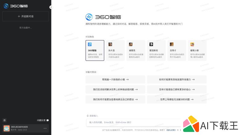
Task: Use the prompt 我们如何才能更加容易地表达自己的想法
Action: (115, 99)
